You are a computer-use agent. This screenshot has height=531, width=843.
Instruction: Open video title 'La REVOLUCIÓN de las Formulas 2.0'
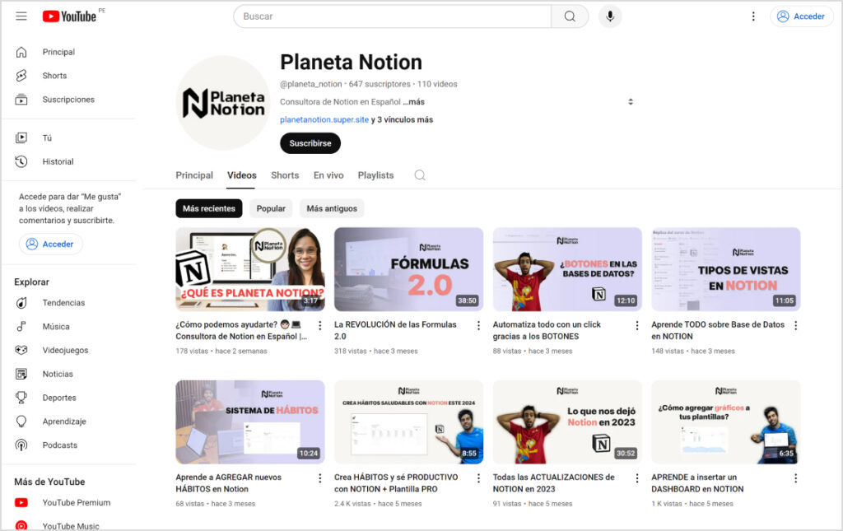[x=395, y=330]
